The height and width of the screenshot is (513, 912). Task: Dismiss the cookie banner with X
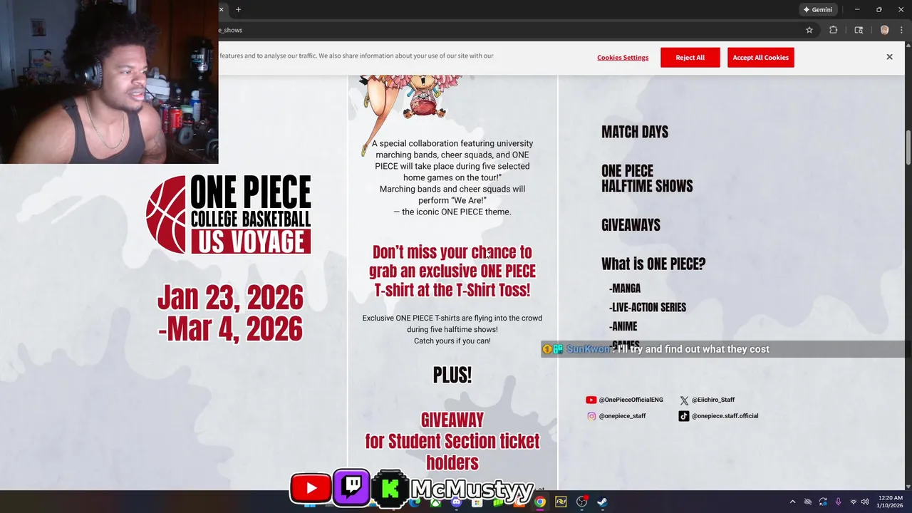(x=889, y=57)
